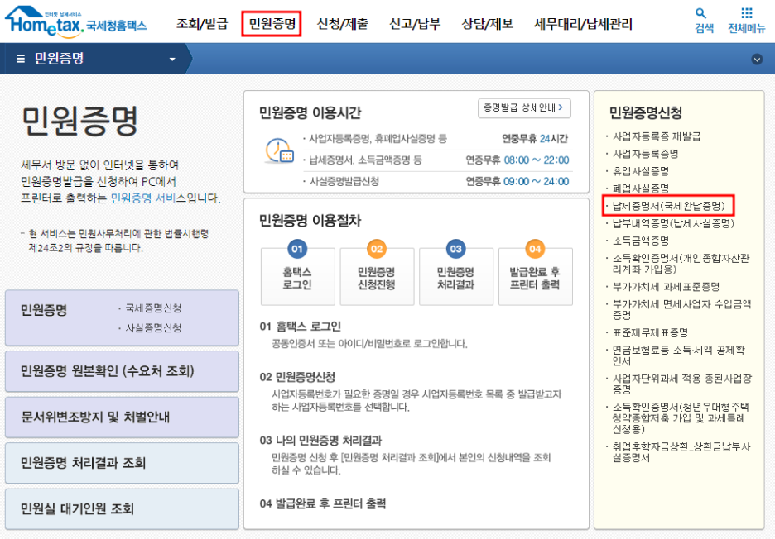The width and height of the screenshot is (775, 539).
Task: Click 사실증명신청 sub-link
Action: pos(153,327)
